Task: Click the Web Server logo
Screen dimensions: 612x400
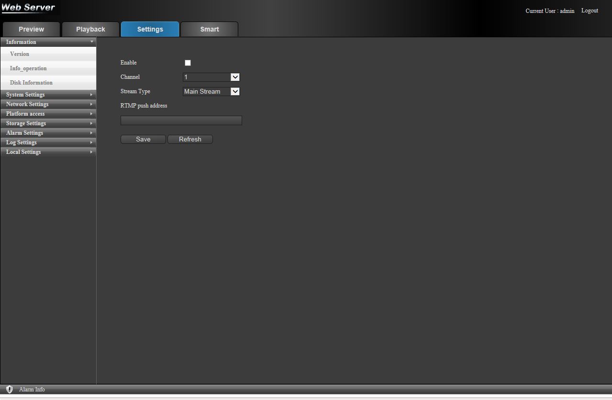Action: pos(29,8)
